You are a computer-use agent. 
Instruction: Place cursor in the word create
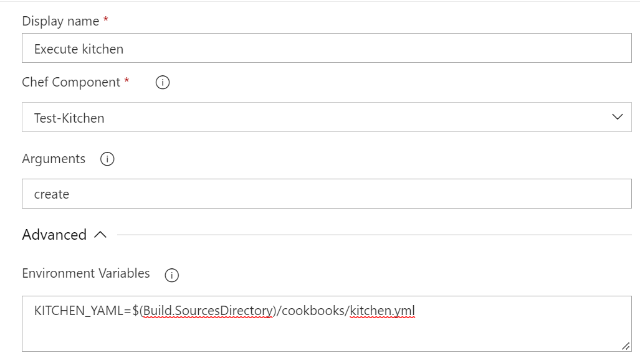click(52, 194)
